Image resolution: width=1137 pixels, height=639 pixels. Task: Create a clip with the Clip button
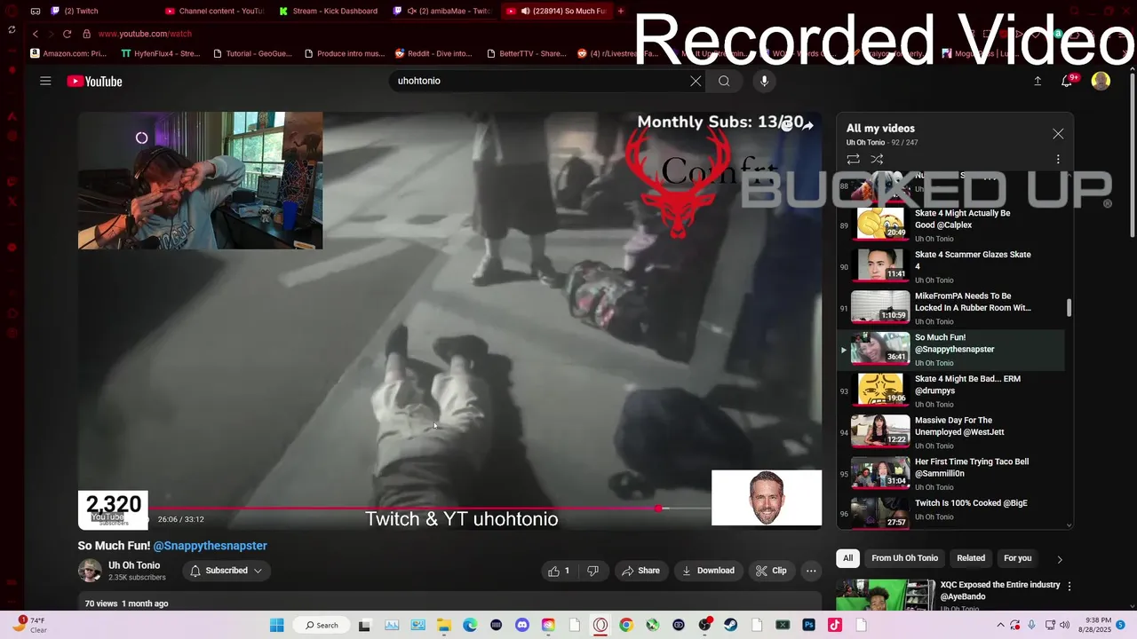pyautogui.click(x=771, y=571)
